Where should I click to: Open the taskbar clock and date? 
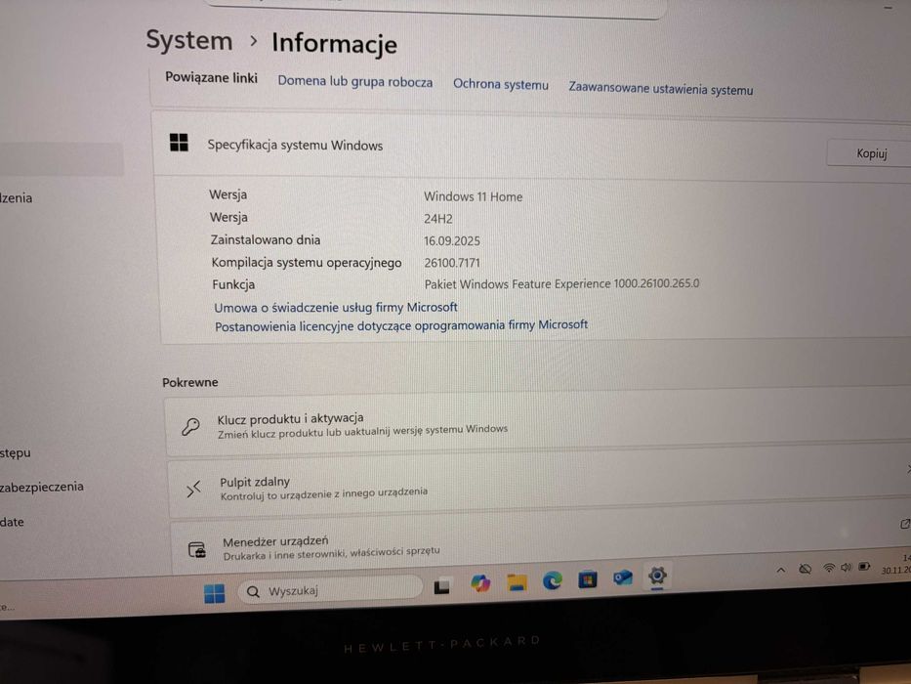pyautogui.click(x=896, y=564)
